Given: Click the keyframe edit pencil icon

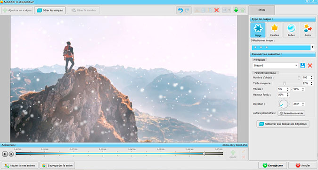Looking at the screenshot, I should point(244,151).
